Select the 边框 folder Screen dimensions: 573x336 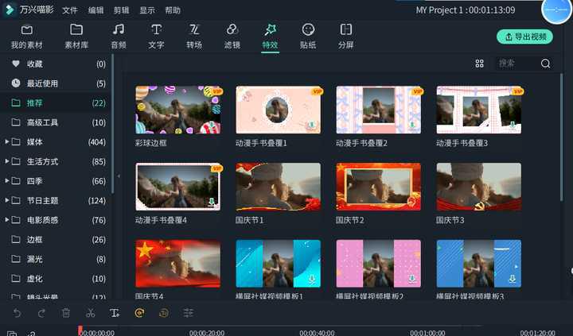tap(55, 239)
